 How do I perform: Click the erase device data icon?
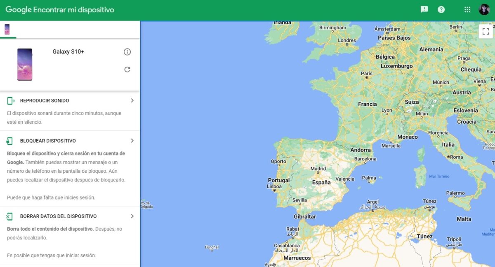point(9,216)
